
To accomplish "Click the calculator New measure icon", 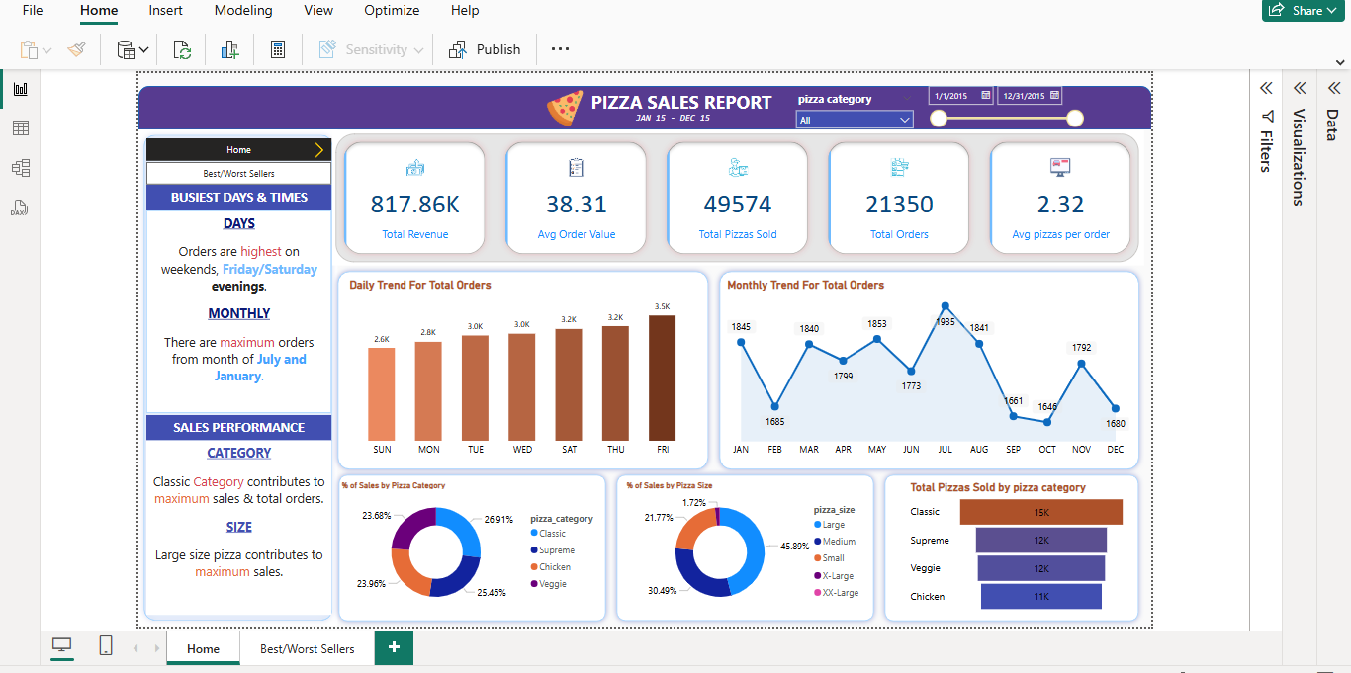I will pos(278,49).
